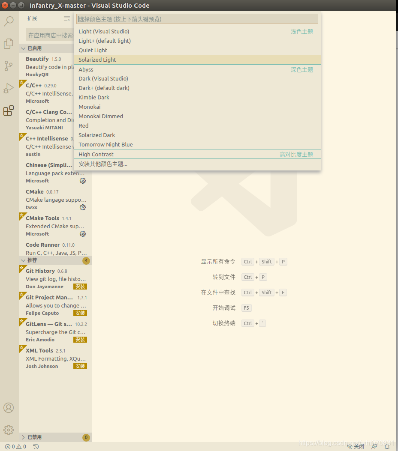Click the recommended count badge 4

[x=86, y=260]
